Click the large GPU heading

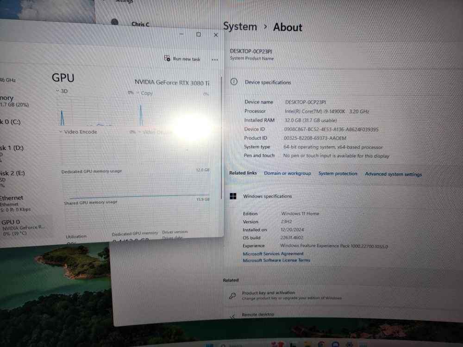pos(63,78)
